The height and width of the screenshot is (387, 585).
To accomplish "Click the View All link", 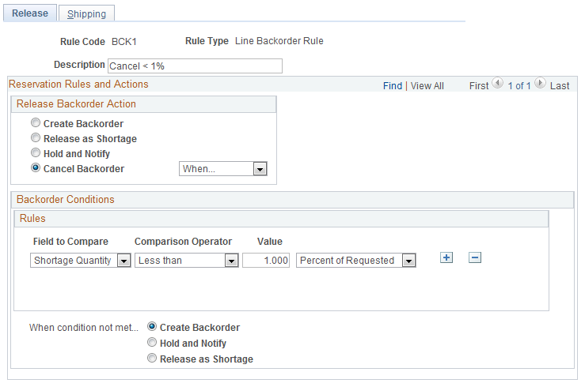I will (427, 86).
